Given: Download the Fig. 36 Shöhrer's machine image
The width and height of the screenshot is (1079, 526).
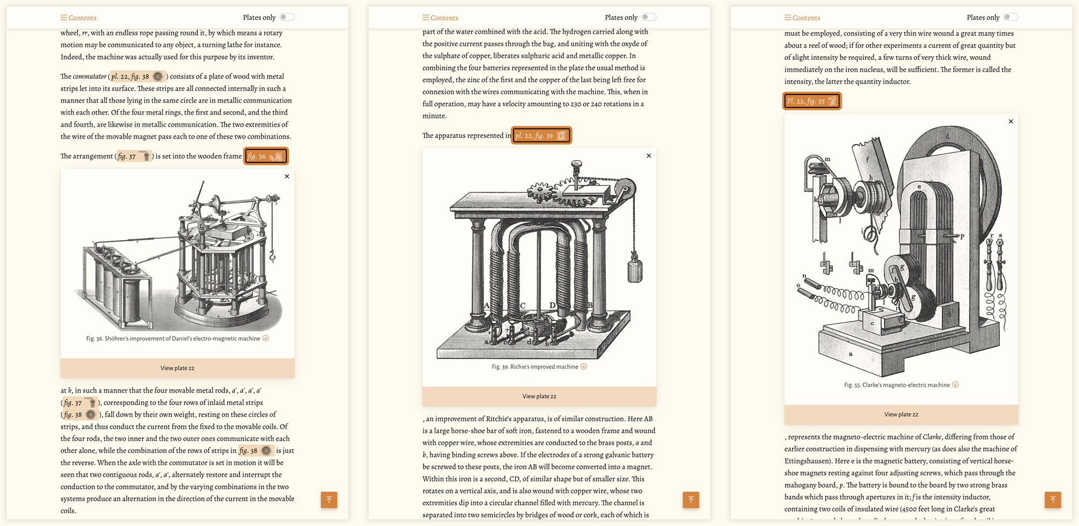Looking at the screenshot, I should click(x=265, y=338).
